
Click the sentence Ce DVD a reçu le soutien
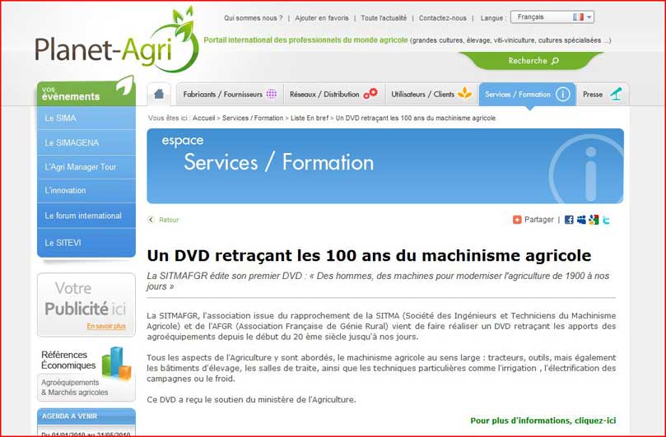[x=251, y=400]
